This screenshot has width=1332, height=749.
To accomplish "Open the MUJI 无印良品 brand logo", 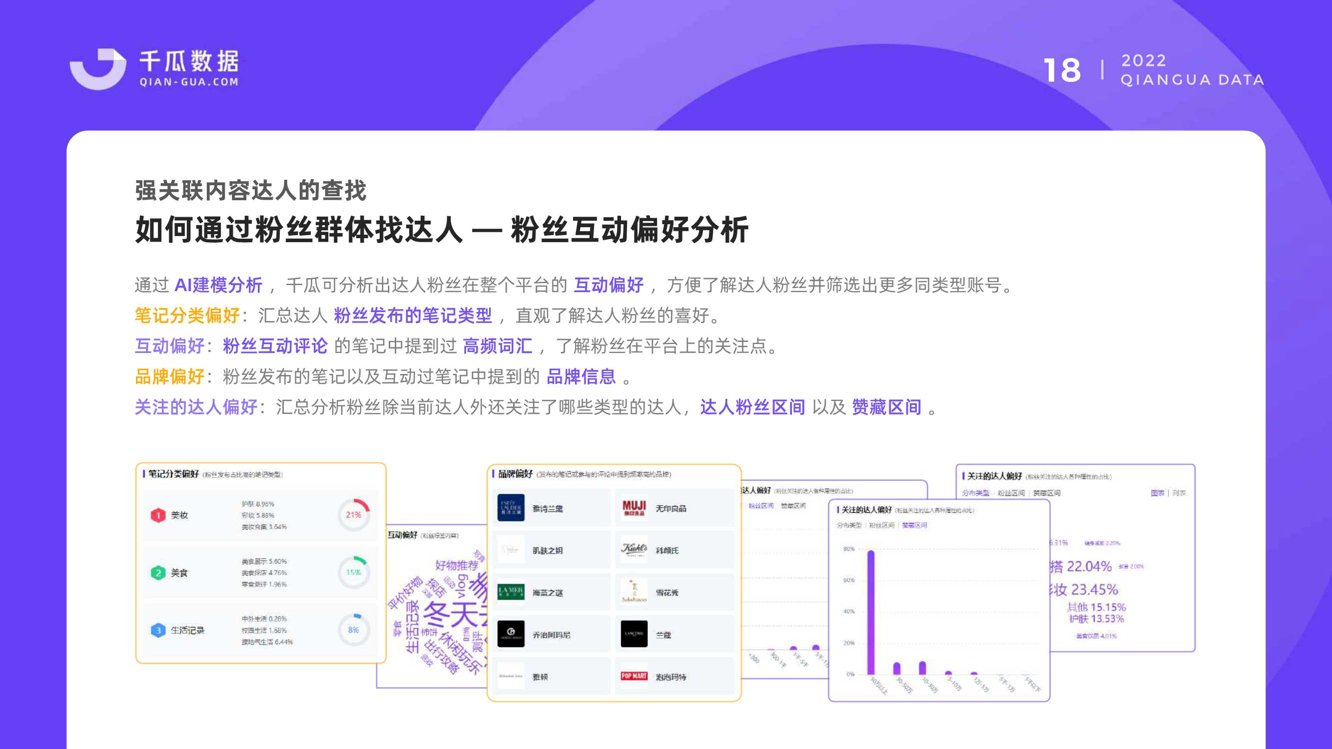I will coord(634,508).
